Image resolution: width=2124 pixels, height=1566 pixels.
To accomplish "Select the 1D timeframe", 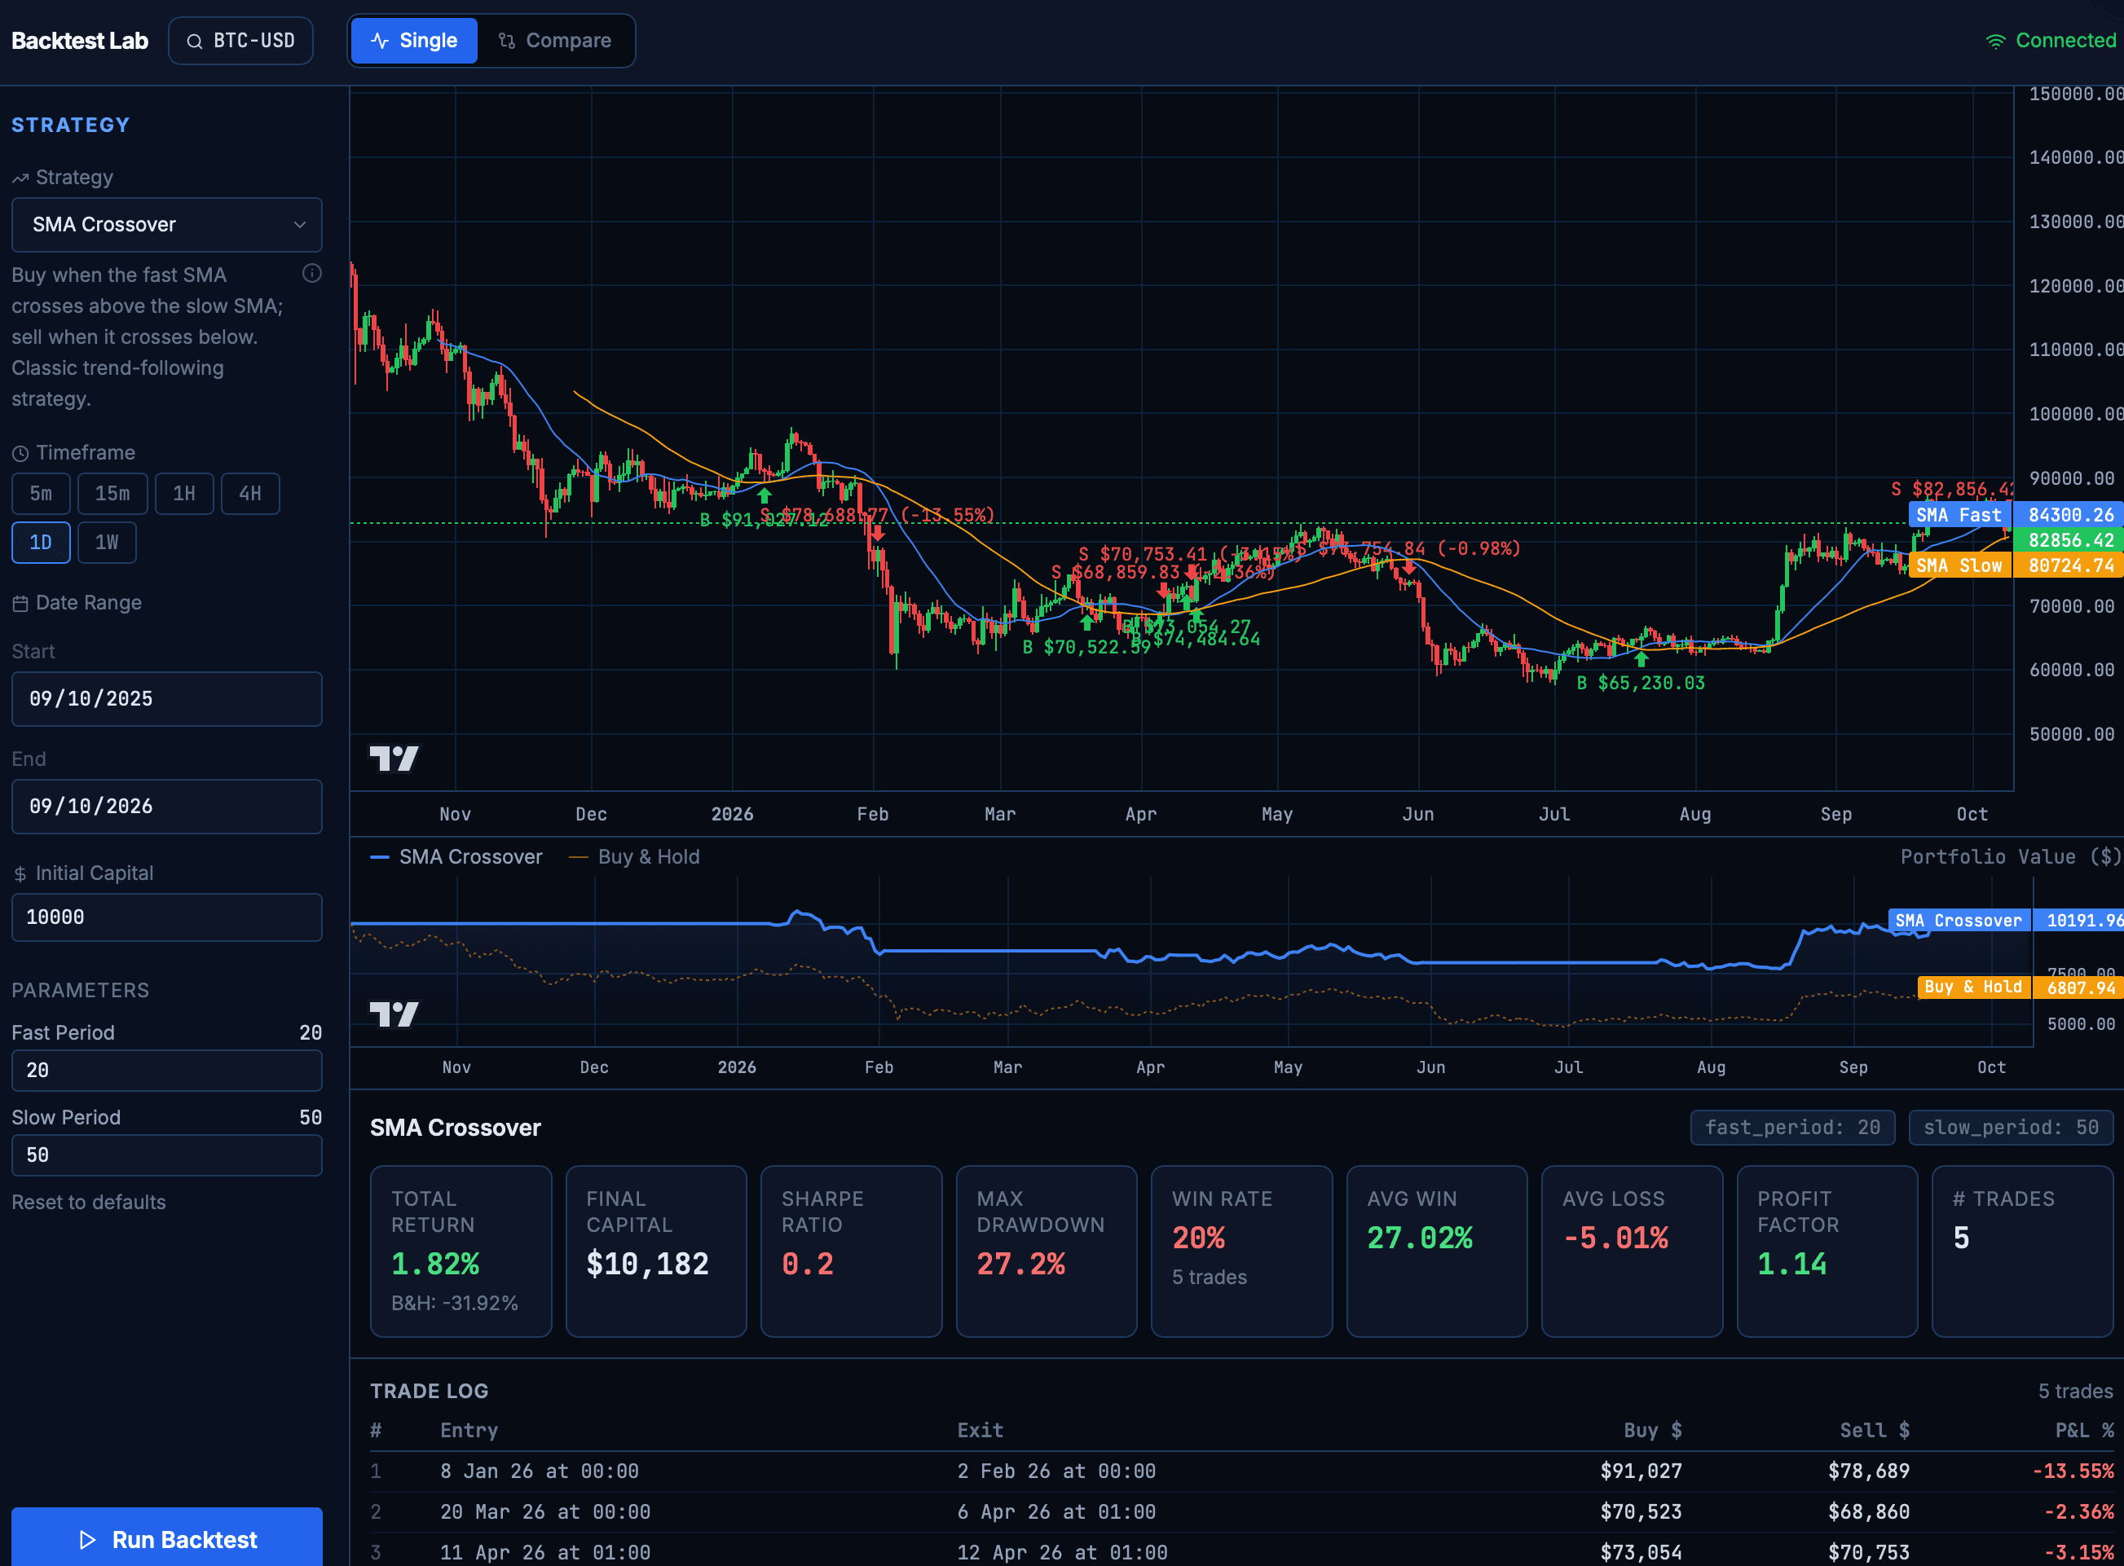I will coord(41,542).
